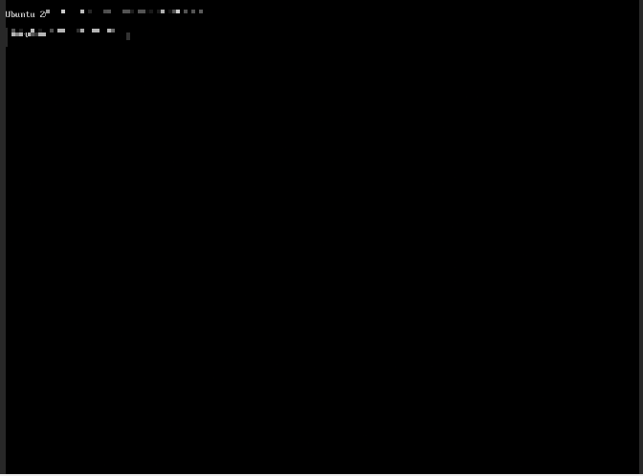Click the "Ubuntu" text on the console
Screen dimensions: 643x476
tap(20, 14)
